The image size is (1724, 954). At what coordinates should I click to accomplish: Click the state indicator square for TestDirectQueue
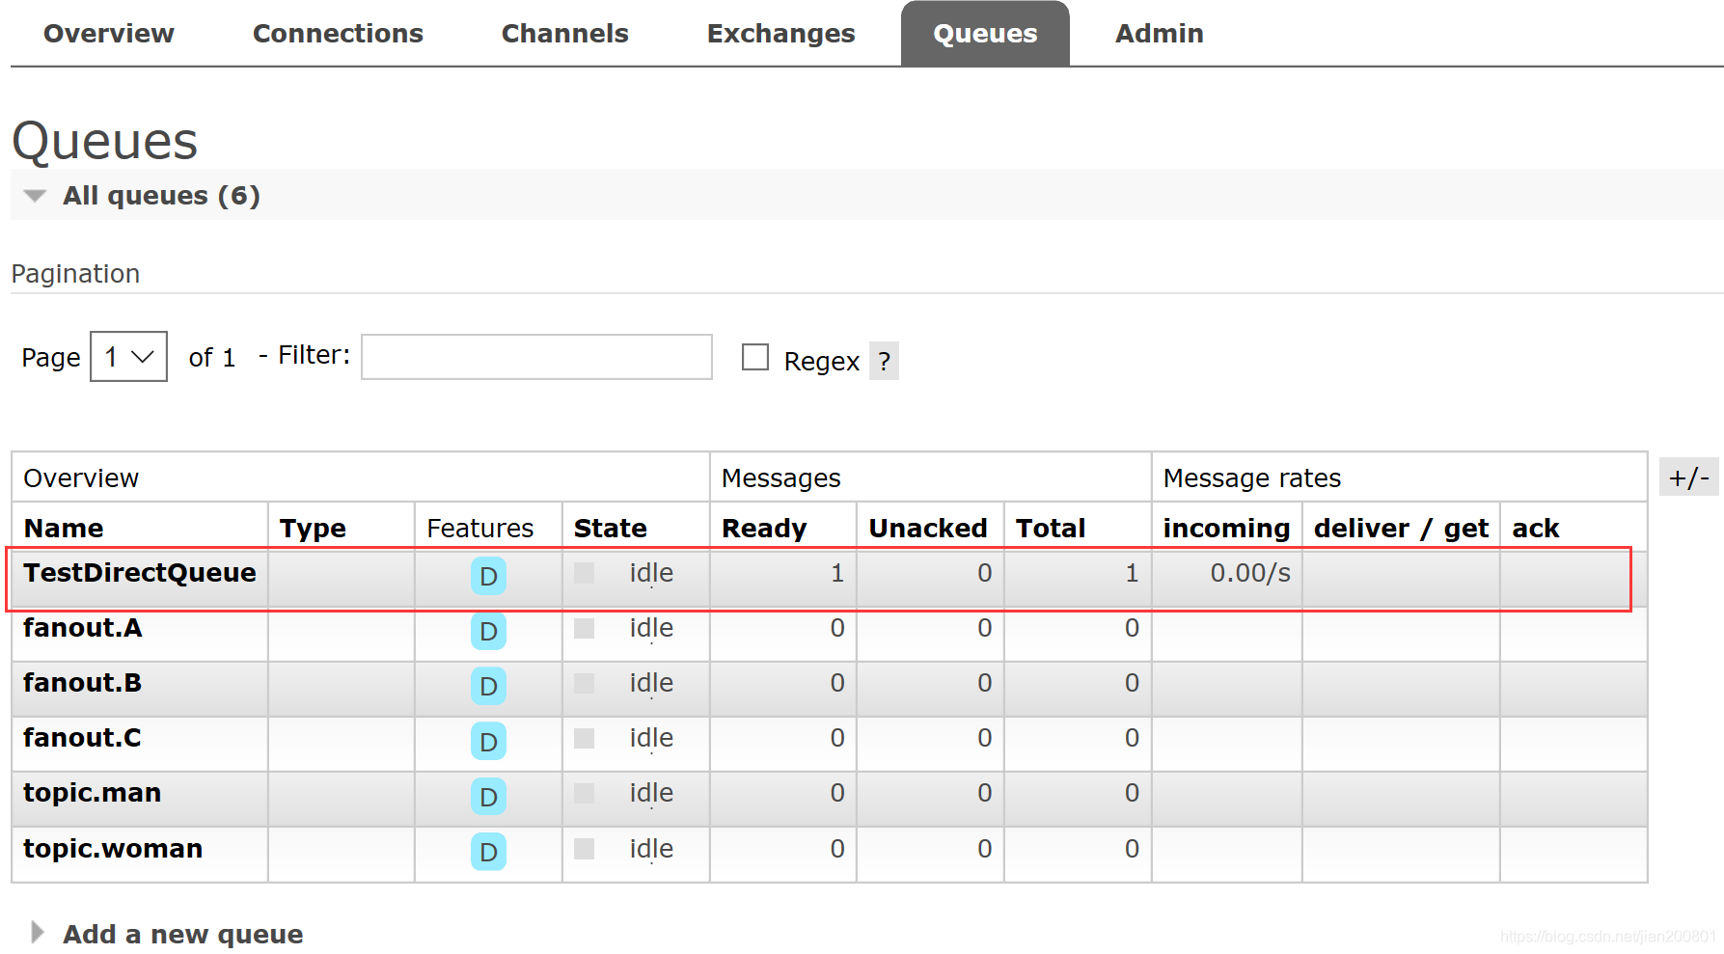coord(584,573)
